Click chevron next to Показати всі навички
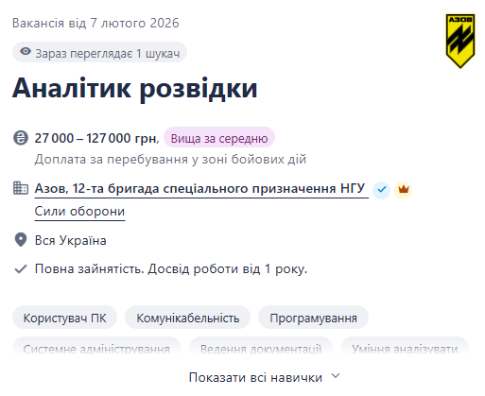485x396 pixels. (x=336, y=376)
